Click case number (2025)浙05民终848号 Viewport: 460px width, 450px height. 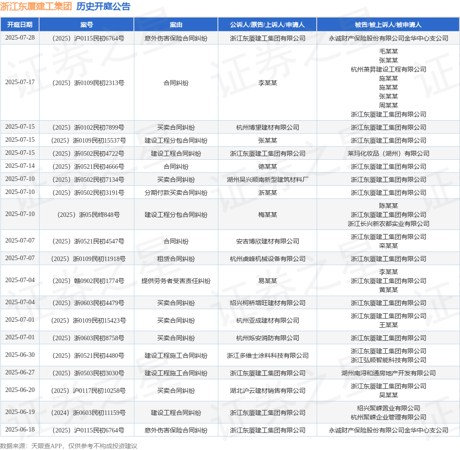[x=88, y=215]
